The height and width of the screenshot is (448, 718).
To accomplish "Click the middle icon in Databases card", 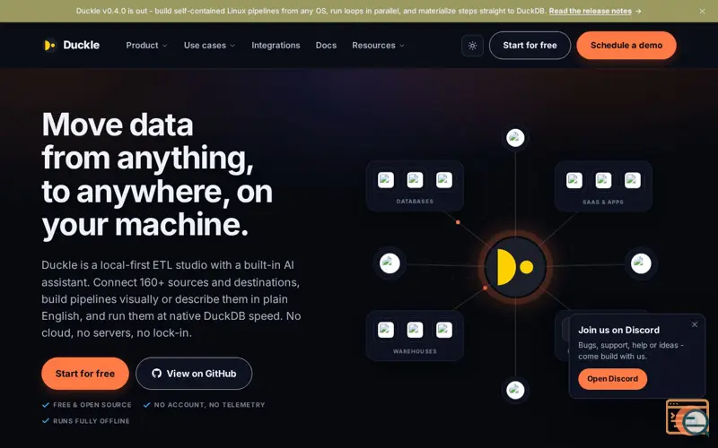I will (415, 180).
